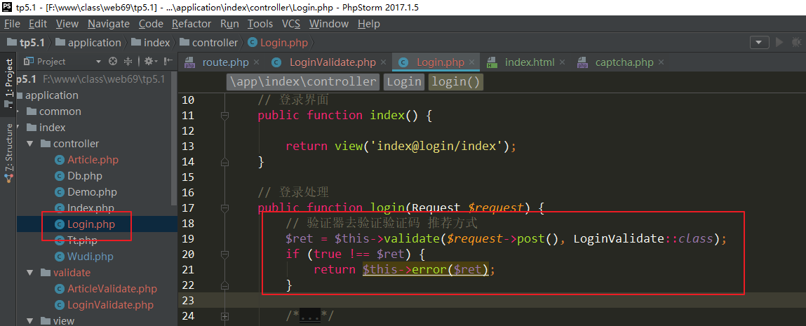Select Db.php in project tree

[x=85, y=176]
